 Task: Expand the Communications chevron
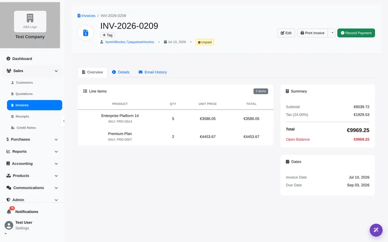pyautogui.click(x=56, y=188)
